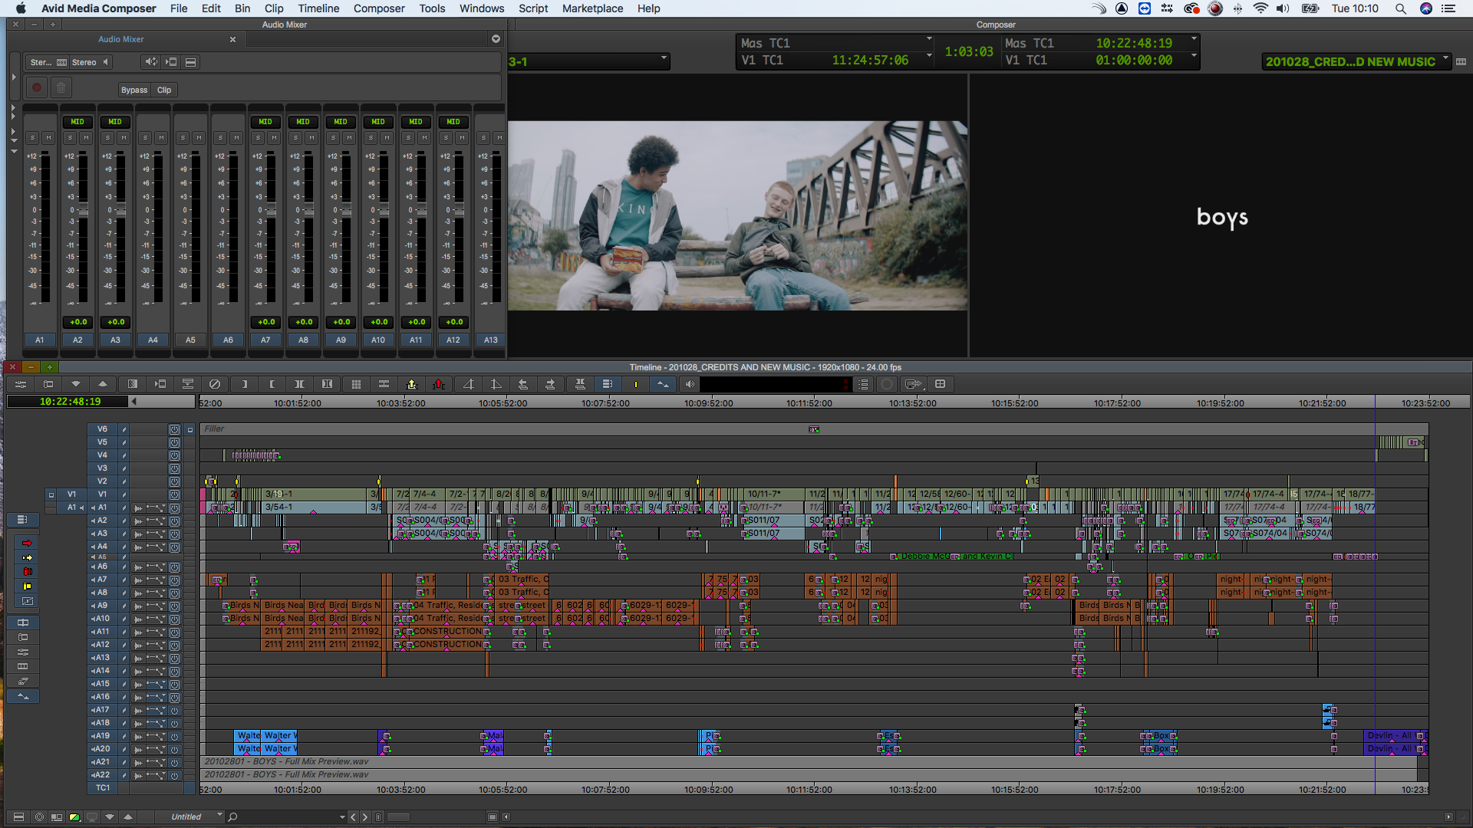
Task: Toggle the A2 record track selector
Action: pos(102,521)
